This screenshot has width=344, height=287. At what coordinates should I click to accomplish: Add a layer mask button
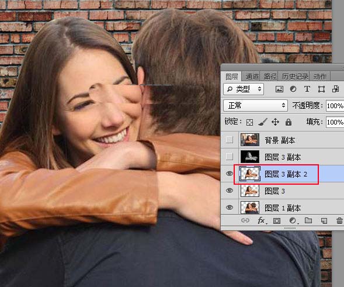click(277, 220)
